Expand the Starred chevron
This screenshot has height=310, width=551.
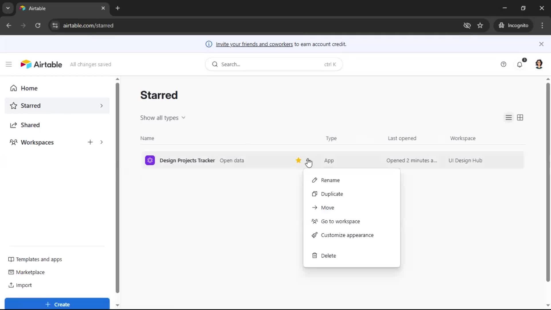tap(101, 106)
